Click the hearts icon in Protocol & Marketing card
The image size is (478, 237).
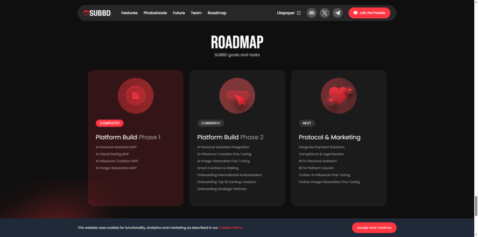coord(339,96)
